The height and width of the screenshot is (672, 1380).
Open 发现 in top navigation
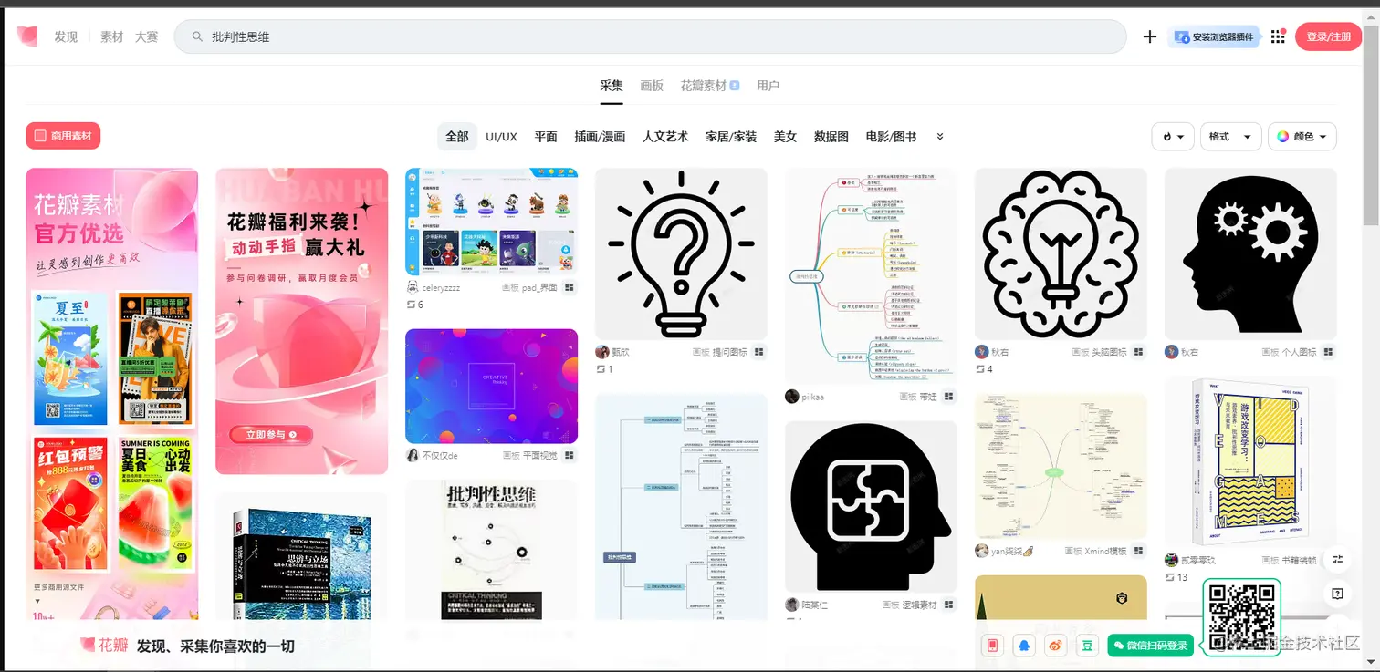[66, 36]
